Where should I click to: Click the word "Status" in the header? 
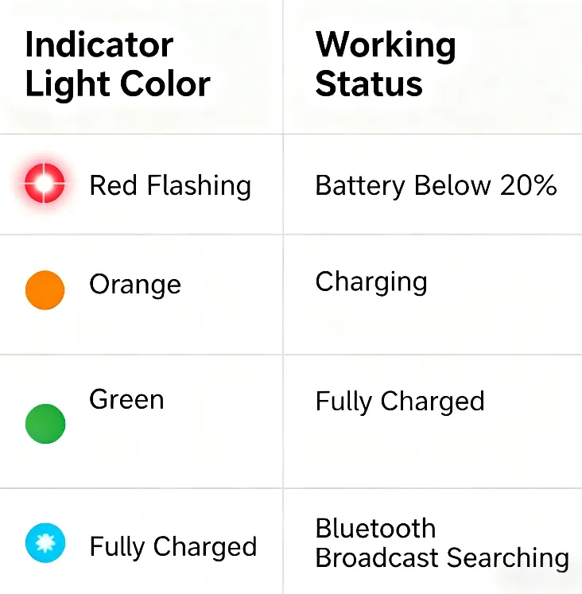click(369, 83)
